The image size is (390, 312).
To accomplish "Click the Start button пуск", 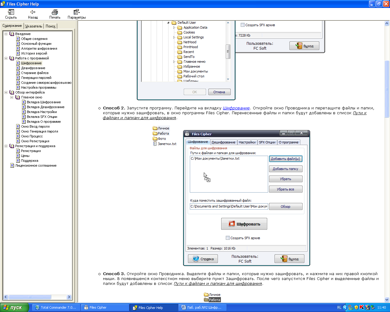I will [x=14, y=307].
